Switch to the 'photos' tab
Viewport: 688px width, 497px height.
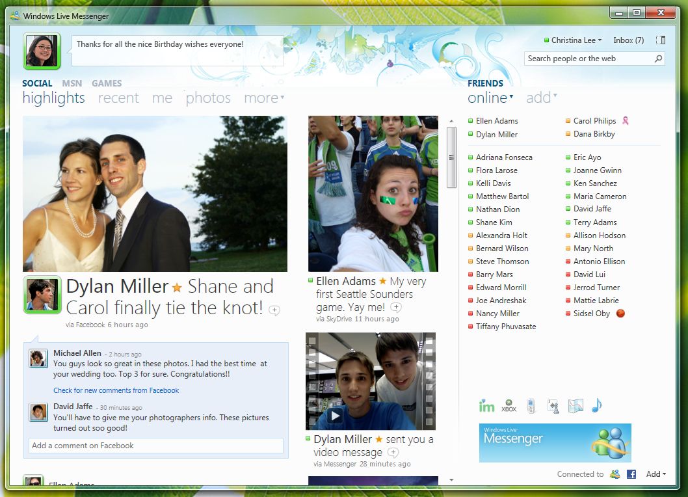point(208,98)
